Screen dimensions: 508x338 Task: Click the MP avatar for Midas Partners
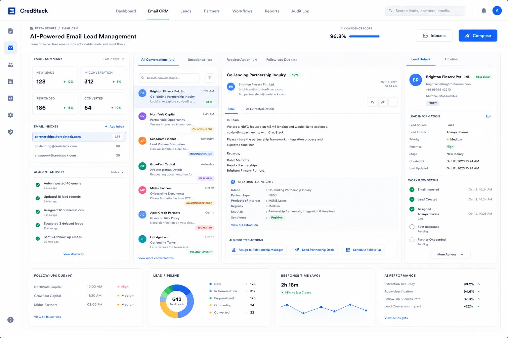coord(143,190)
